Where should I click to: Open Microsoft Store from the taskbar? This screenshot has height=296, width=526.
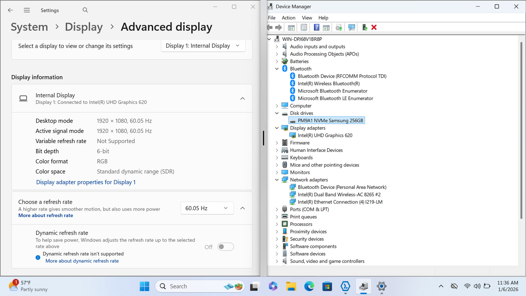coord(327,286)
